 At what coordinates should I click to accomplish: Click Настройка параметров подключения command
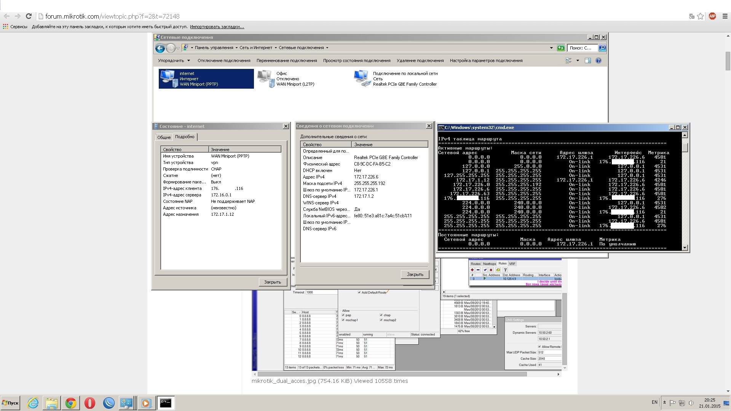(486, 61)
